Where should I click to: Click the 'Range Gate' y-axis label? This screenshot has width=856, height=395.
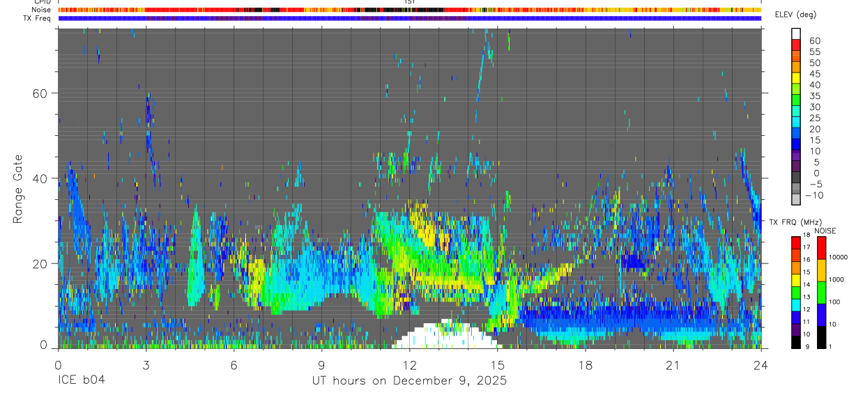click(x=18, y=188)
